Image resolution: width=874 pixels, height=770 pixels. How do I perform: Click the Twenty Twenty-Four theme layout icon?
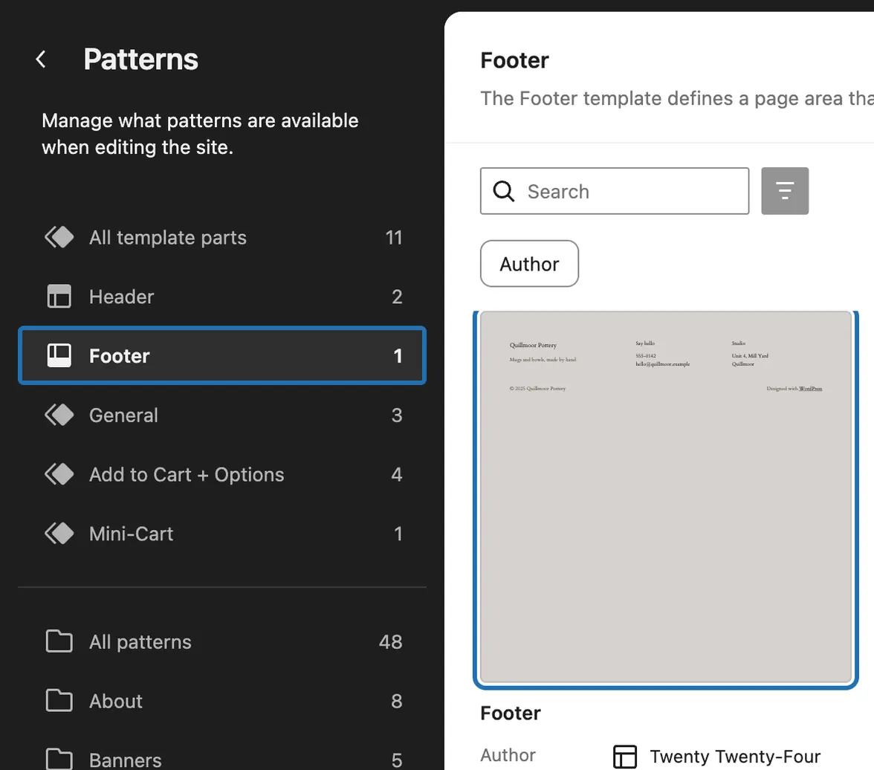625,757
